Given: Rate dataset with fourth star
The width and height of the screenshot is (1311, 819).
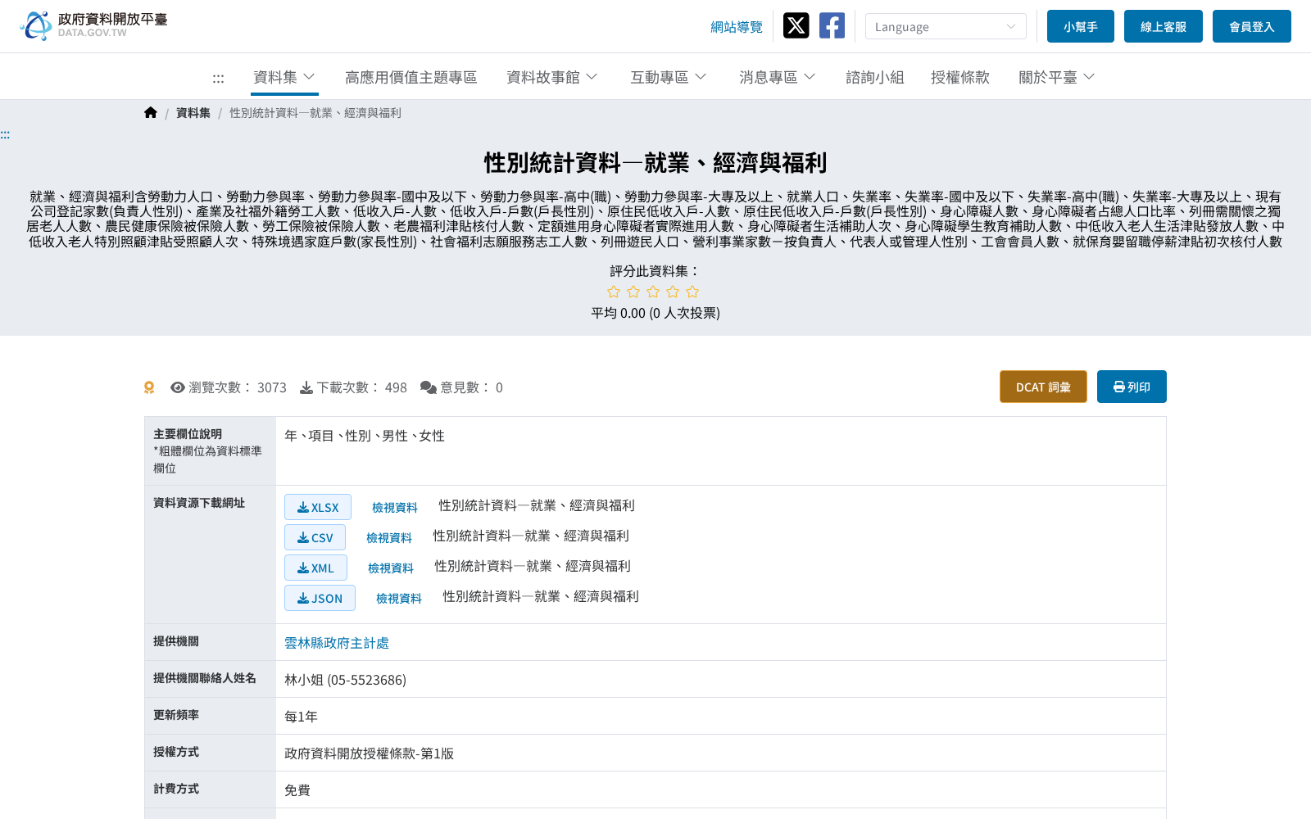Looking at the screenshot, I should [x=673, y=292].
